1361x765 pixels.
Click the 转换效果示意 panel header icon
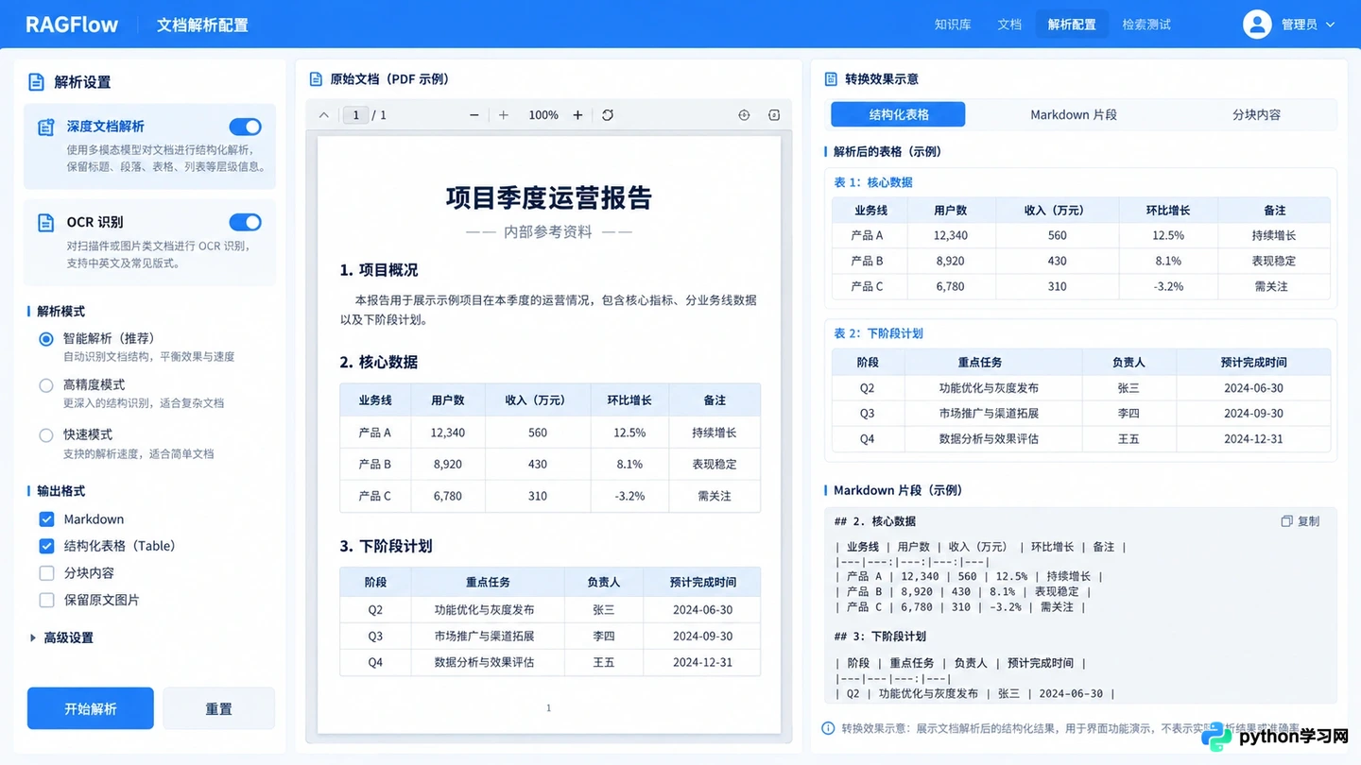click(832, 79)
